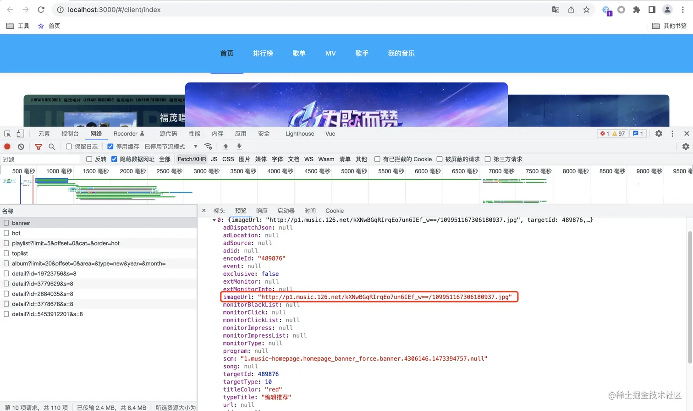Screen dimensions: 693x411
Task: Tick the checkbox beside toplist request
Action: pyautogui.click(x=6, y=253)
